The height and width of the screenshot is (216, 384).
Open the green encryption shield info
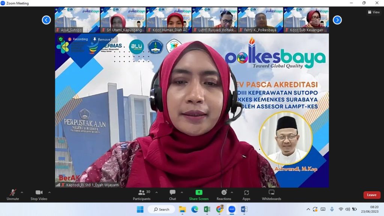click(x=61, y=39)
